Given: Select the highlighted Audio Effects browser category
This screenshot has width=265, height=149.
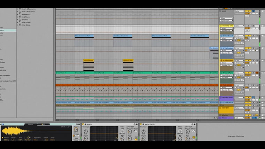Looking at the screenshot, I should (7, 30).
